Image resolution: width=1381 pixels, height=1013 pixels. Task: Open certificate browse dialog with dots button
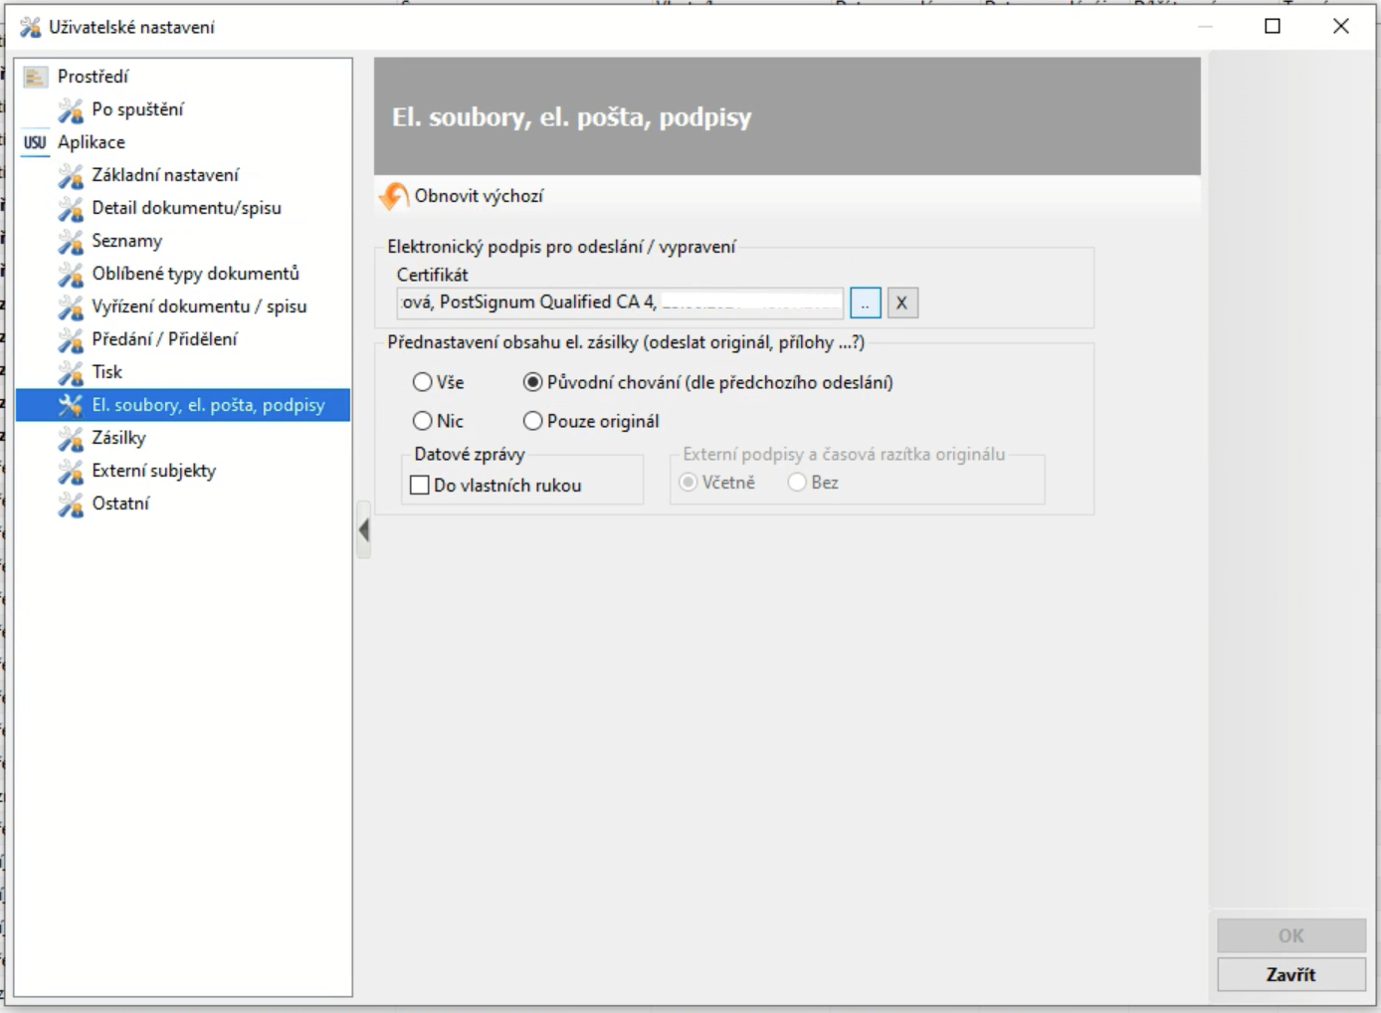click(866, 303)
